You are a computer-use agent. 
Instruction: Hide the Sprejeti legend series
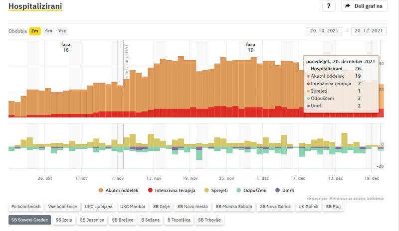pos(214,191)
